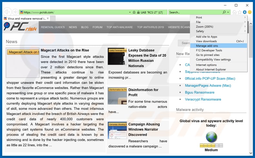Open Campaign Abusing Windows Narrator headline

(x=144, y=129)
